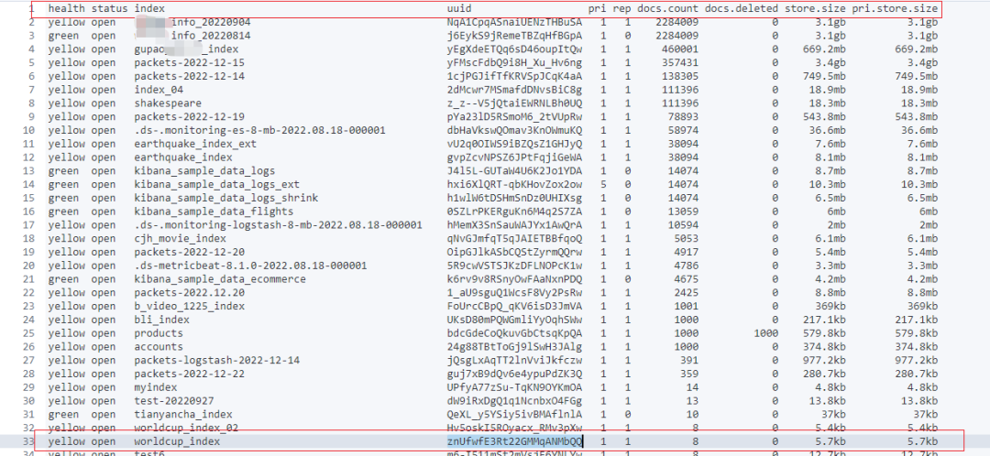
Task: Click docs.count value 58974
Action: coord(683,131)
